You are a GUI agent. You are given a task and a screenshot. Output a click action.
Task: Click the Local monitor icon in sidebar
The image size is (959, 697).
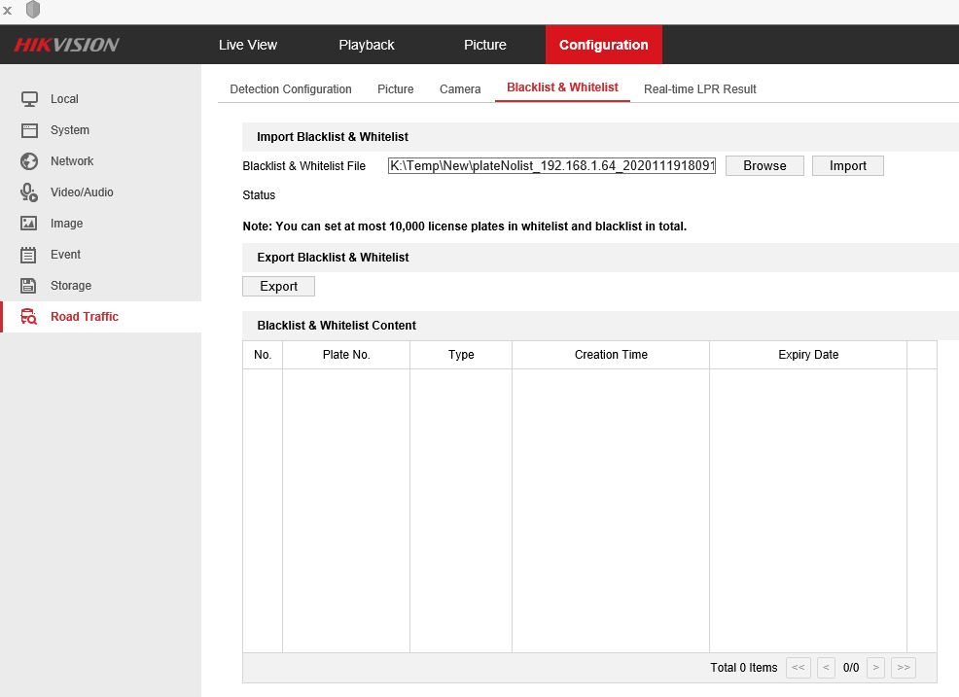coord(29,99)
